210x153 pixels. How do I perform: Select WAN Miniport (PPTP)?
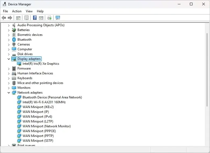(38, 136)
